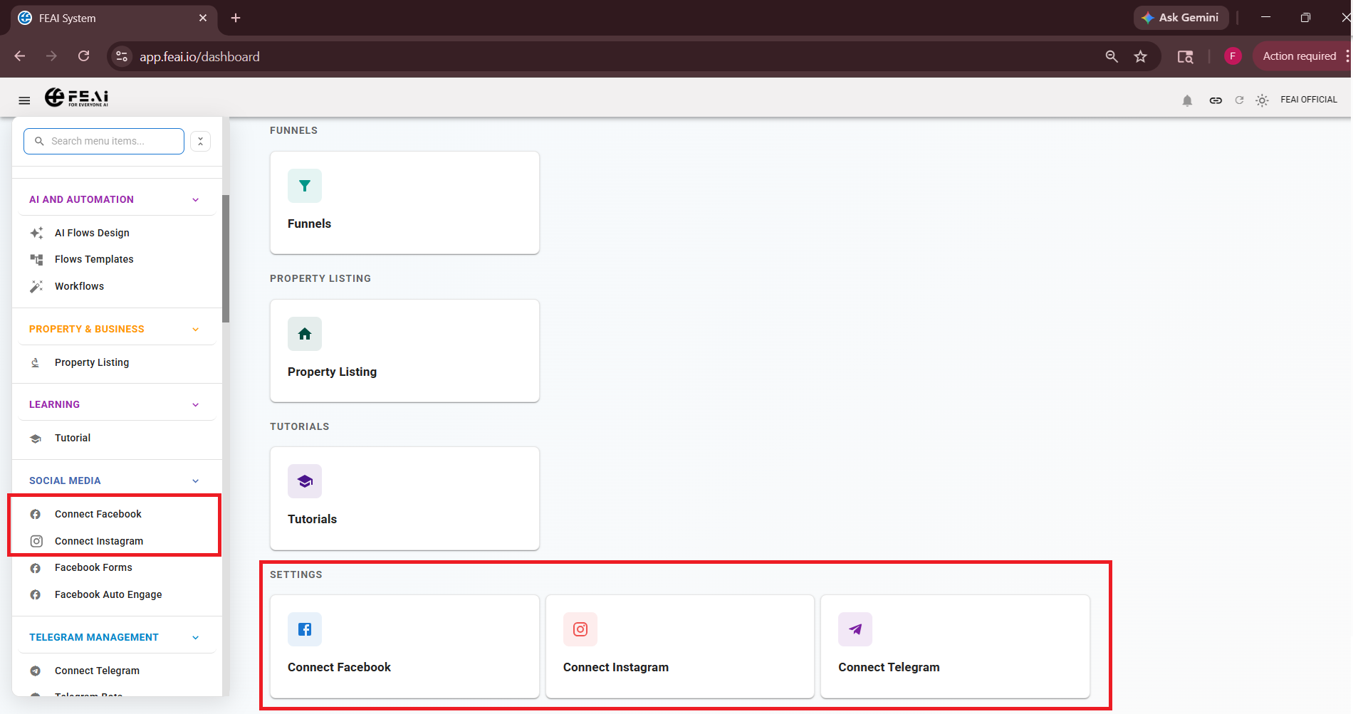This screenshot has width=1353, height=714.
Task: Open the hamburger menu icon
Action: tap(24, 100)
